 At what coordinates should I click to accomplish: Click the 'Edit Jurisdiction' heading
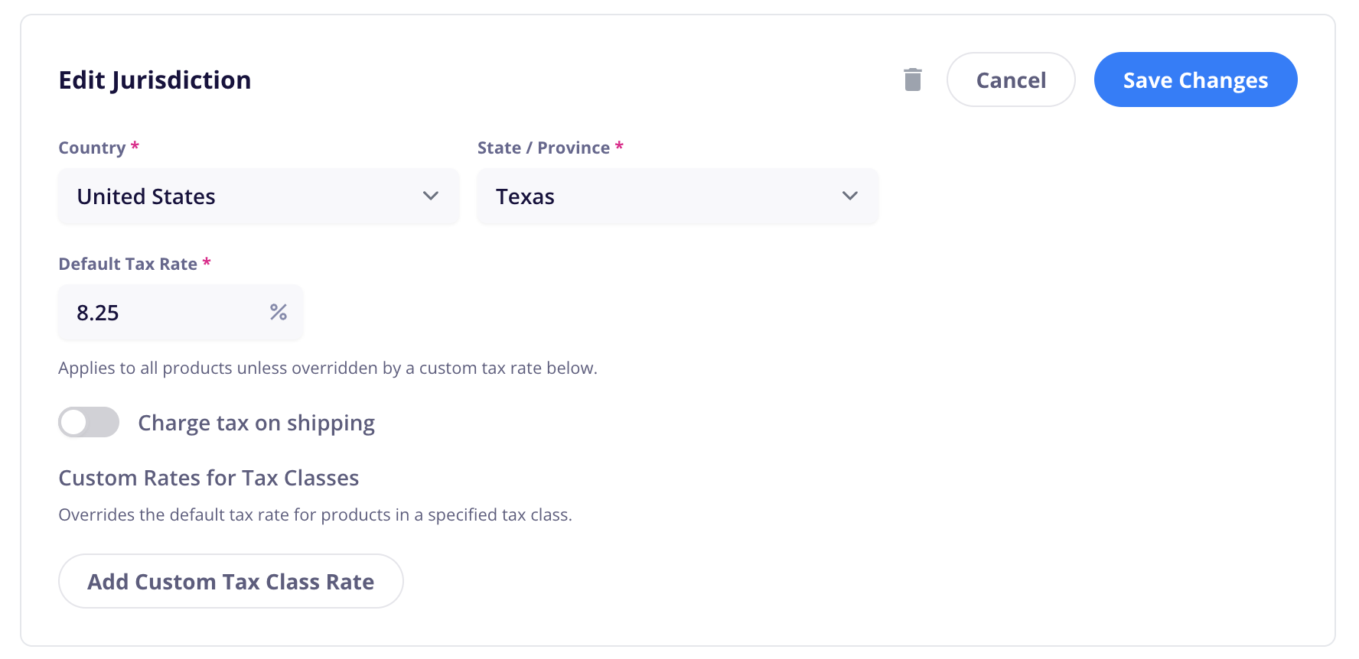(x=155, y=80)
